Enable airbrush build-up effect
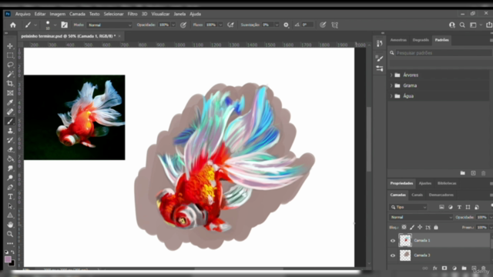This screenshot has width=493, height=277. point(230,25)
